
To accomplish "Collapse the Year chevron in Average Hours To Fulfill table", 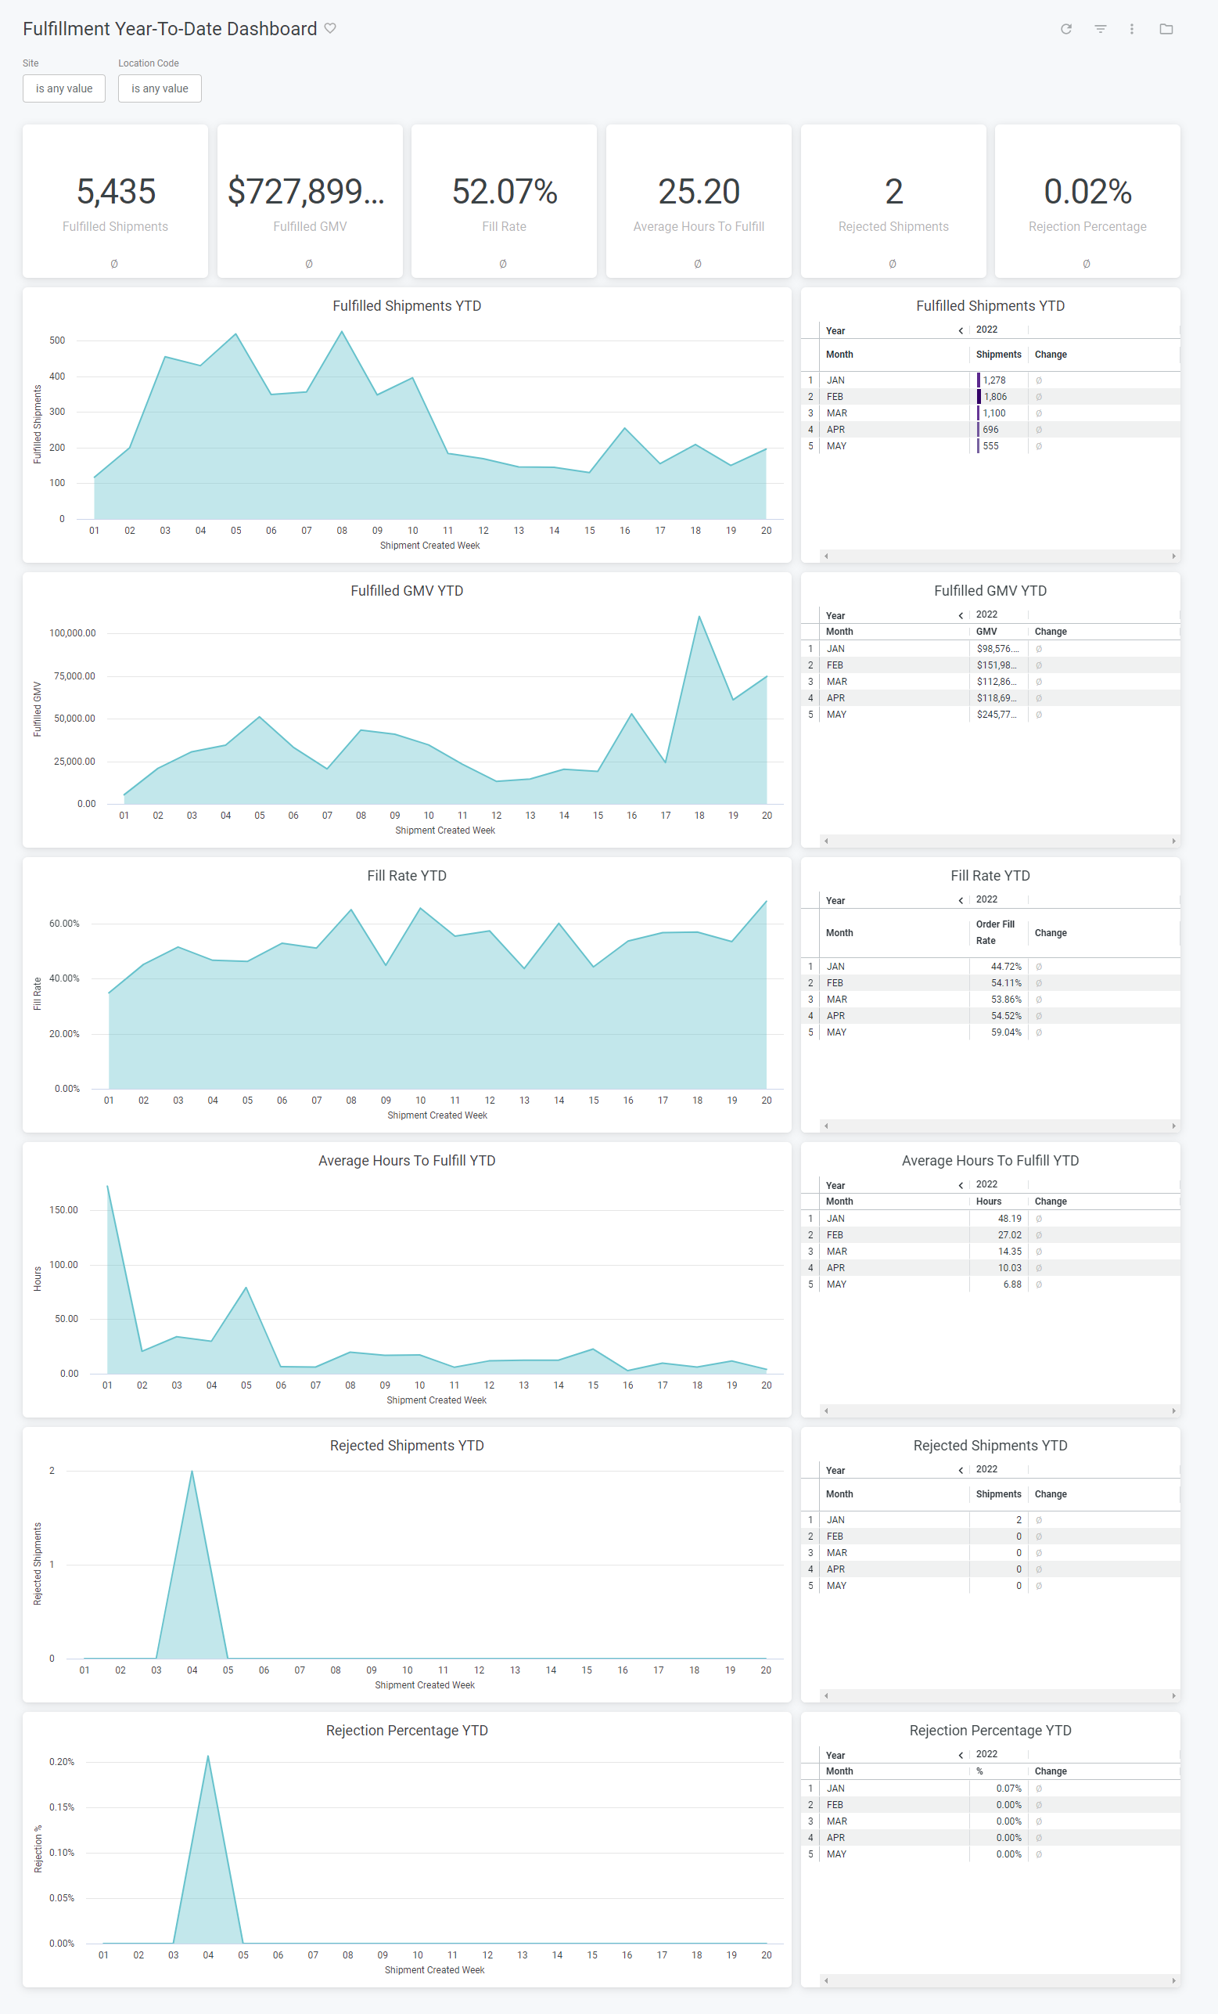I will (x=961, y=1185).
